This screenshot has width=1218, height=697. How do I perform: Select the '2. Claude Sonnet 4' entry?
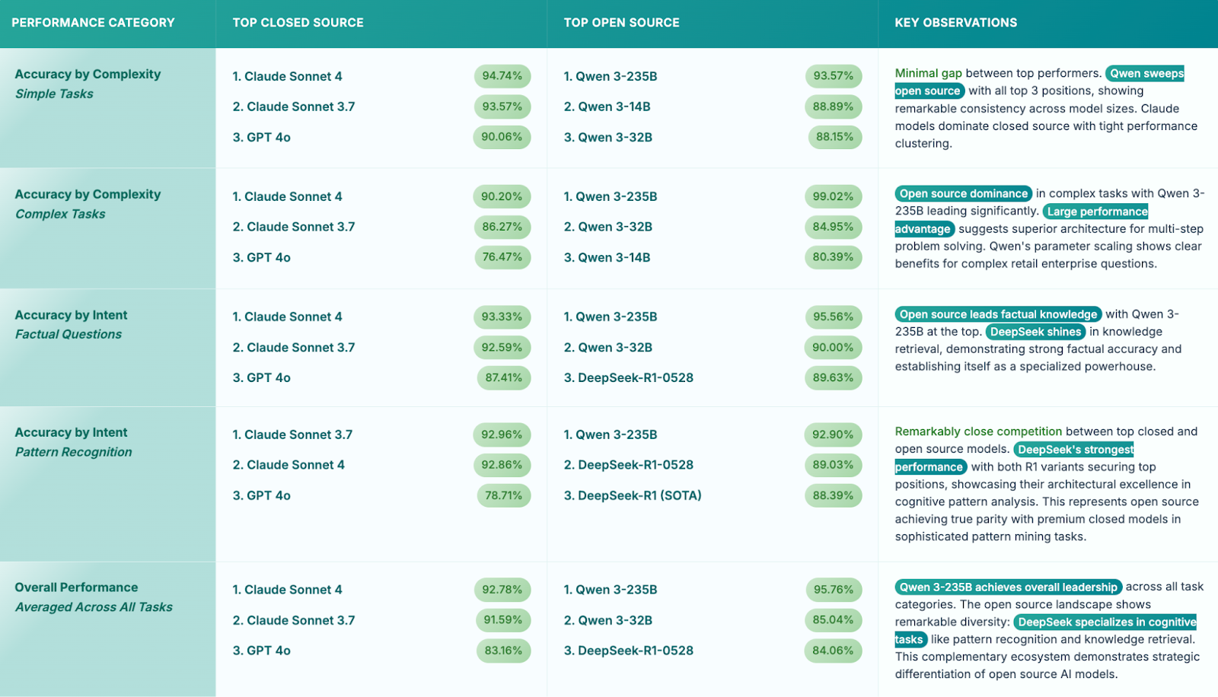click(289, 465)
